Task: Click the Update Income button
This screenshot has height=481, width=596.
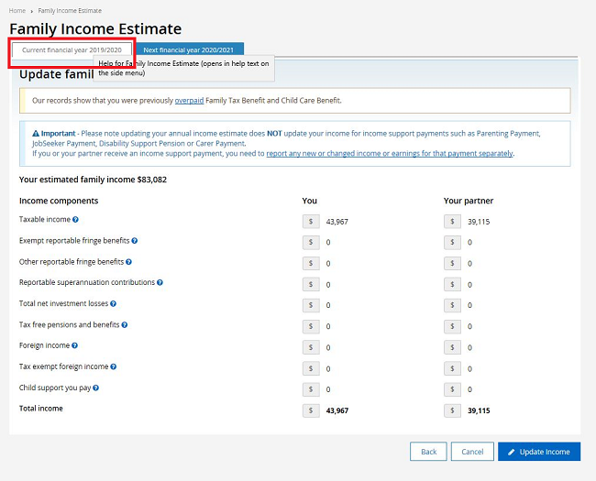Action: [539, 452]
